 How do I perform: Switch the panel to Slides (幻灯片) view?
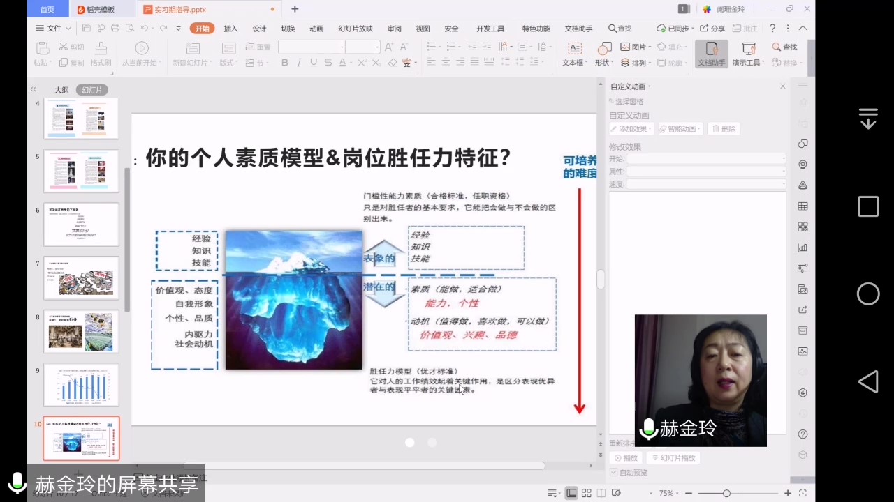coord(92,90)
